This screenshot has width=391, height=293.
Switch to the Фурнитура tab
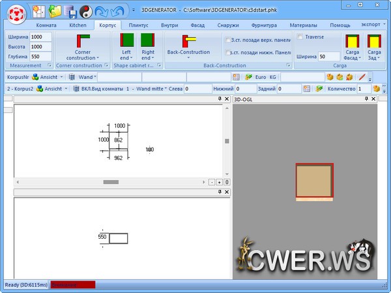point(264,25)
